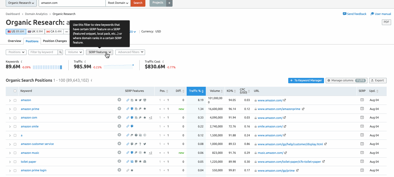This screenshot has height=177, width=394.
Task: View SERP snapshot icon for 'amazon prime login'
Action: [362, 170]
